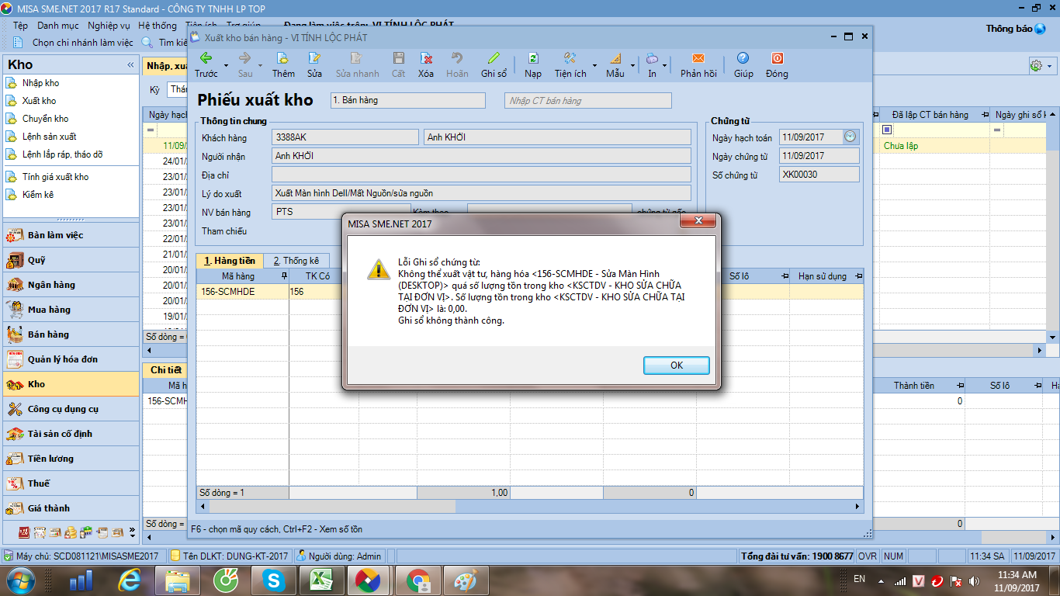Select Kiểm kê in the Kho panel
The image size is (1060, 596).
[x=37, y=195]
